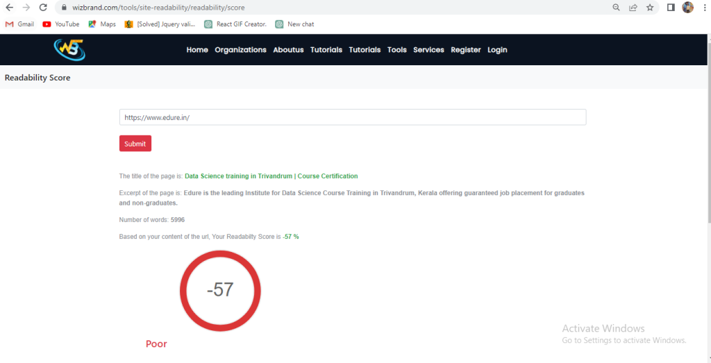Click the profile avatar in Chrome toolbar
711x363 pixels.
[688, 8]
